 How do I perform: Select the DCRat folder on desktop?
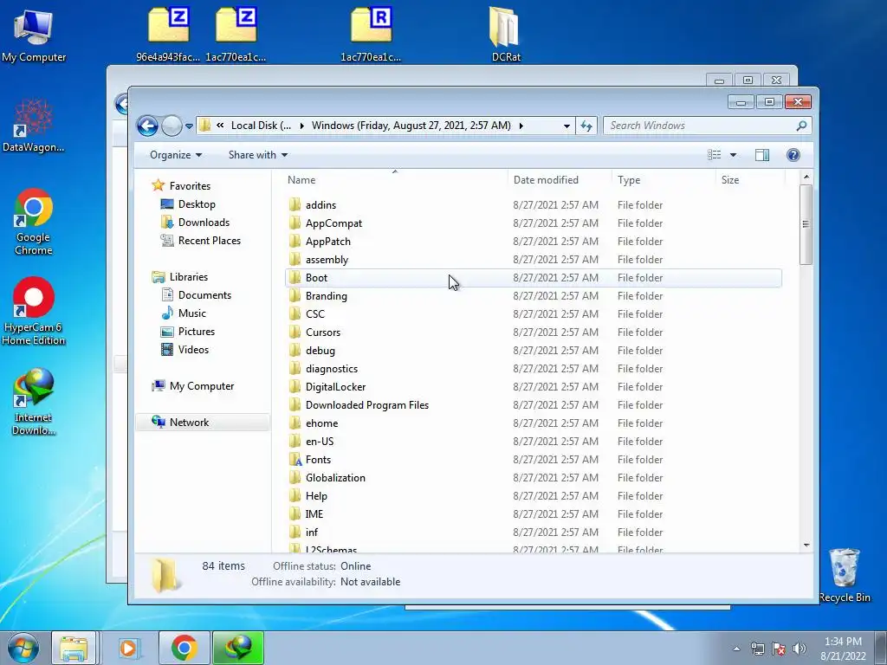pyautogui.click(x=505, y=34)
